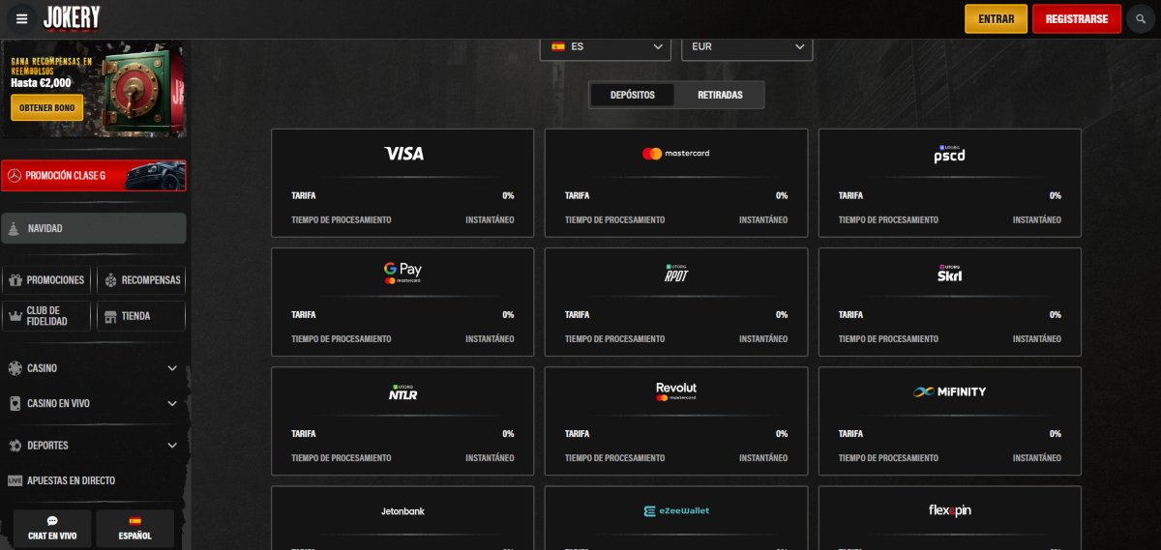
Task: Open the search magnifier icon
Action: 1139,19
